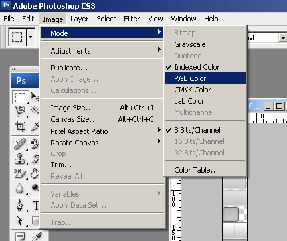Open the Window menu
287x241 pixels.
pyautogui.click(x=183, y=19)
